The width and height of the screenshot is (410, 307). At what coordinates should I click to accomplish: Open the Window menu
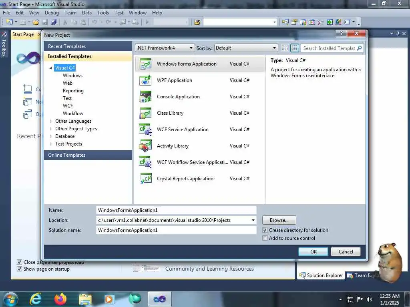click(138, 12)
